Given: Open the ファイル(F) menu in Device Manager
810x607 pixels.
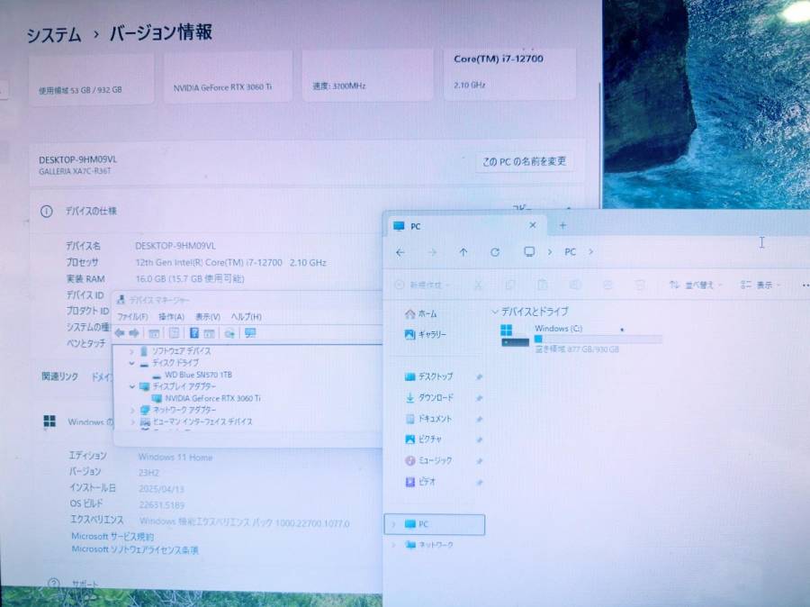Looking at the screenshot, I should pos(132,316).
